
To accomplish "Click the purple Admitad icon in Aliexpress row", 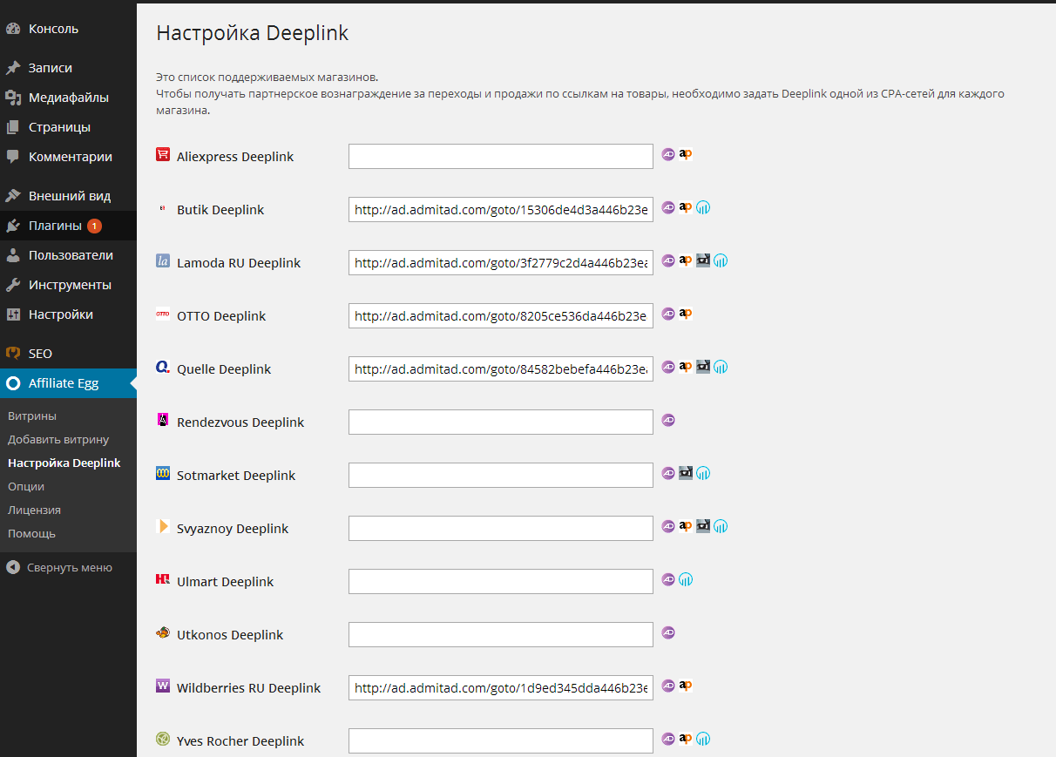I will click(x=668, y=154).
